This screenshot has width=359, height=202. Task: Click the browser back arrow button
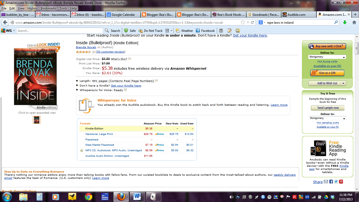click(x=5, y=22)
